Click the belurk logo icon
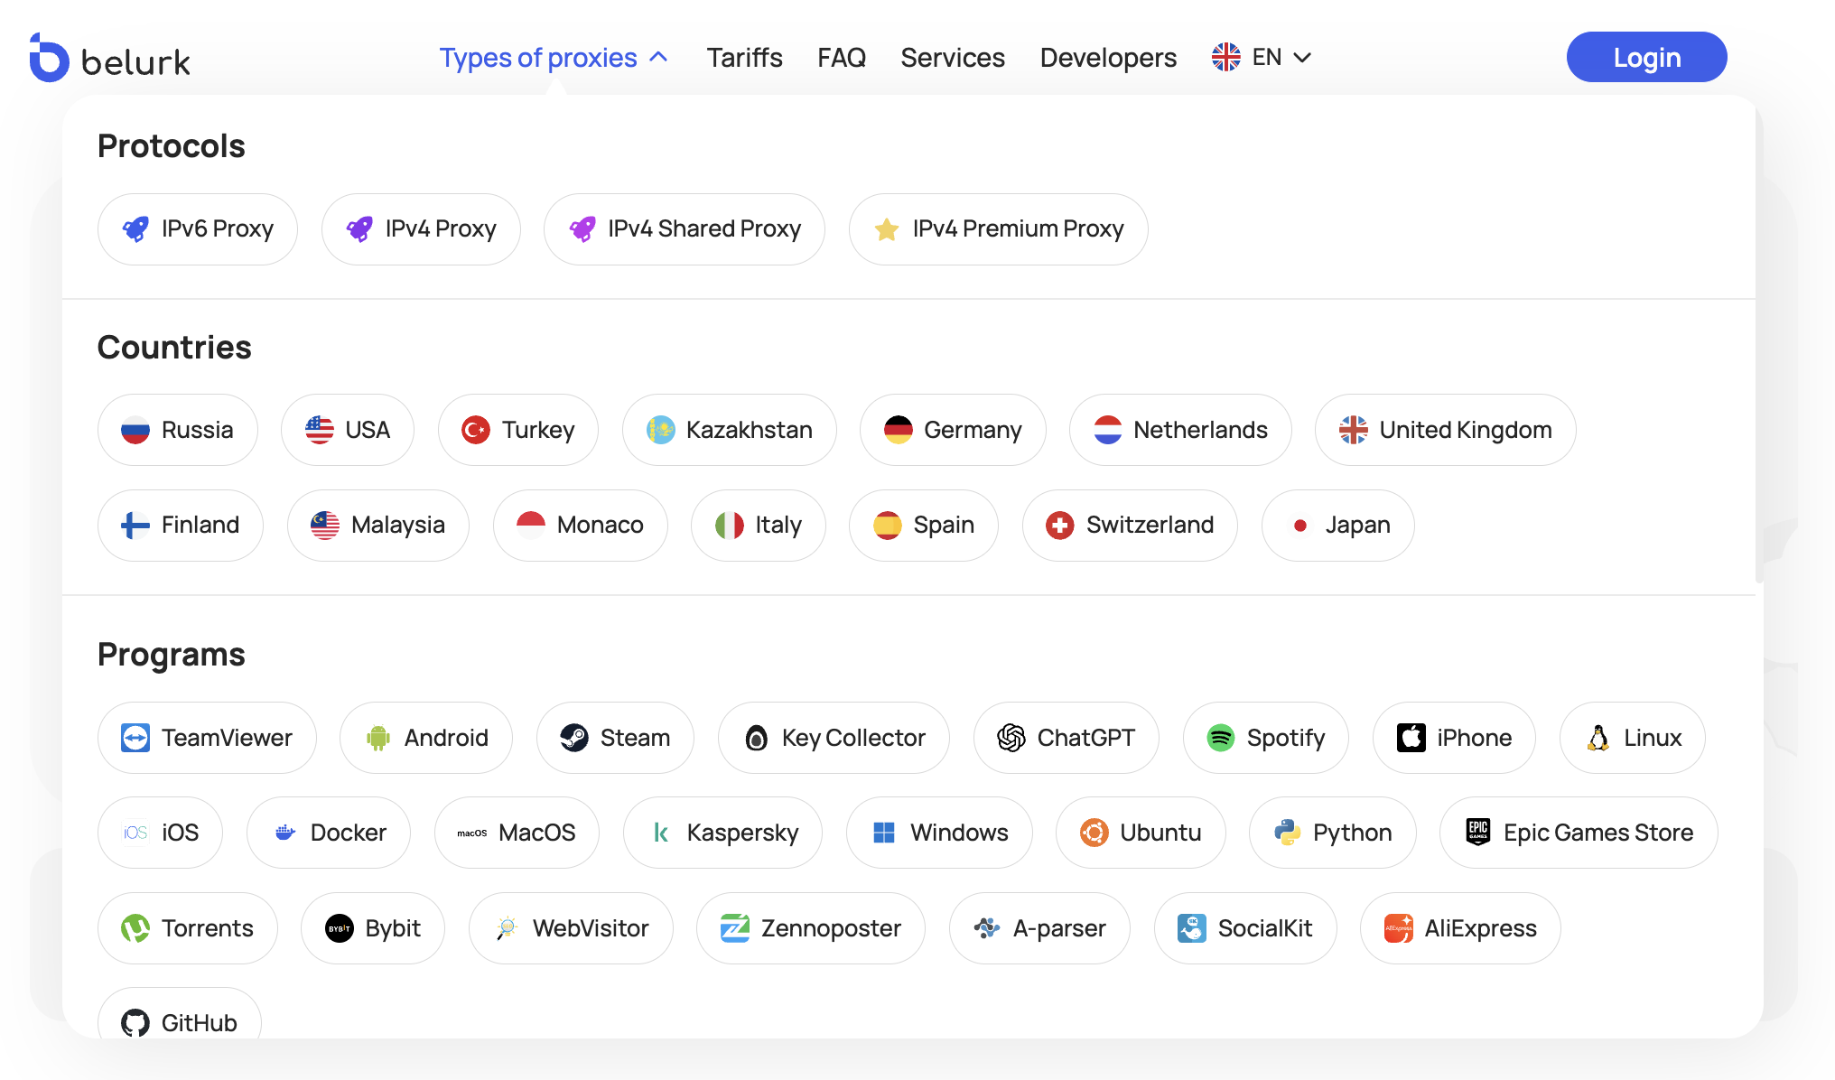 [x=49, y=58]
